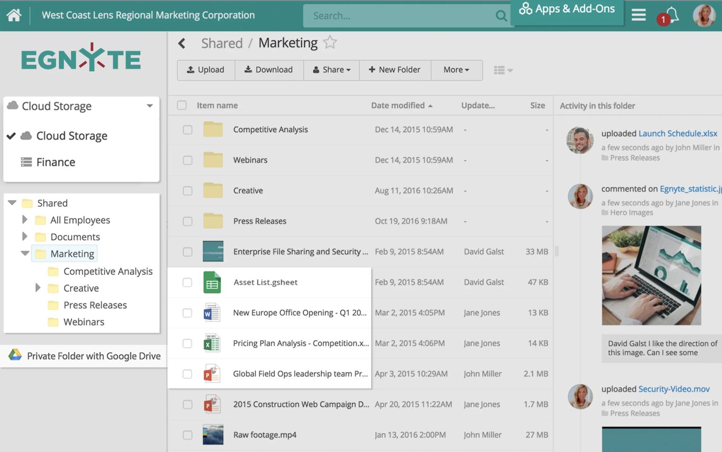Open the laptop image preview in activity
This screenshot has width=722, height=452.
click(x=651, y=275)
